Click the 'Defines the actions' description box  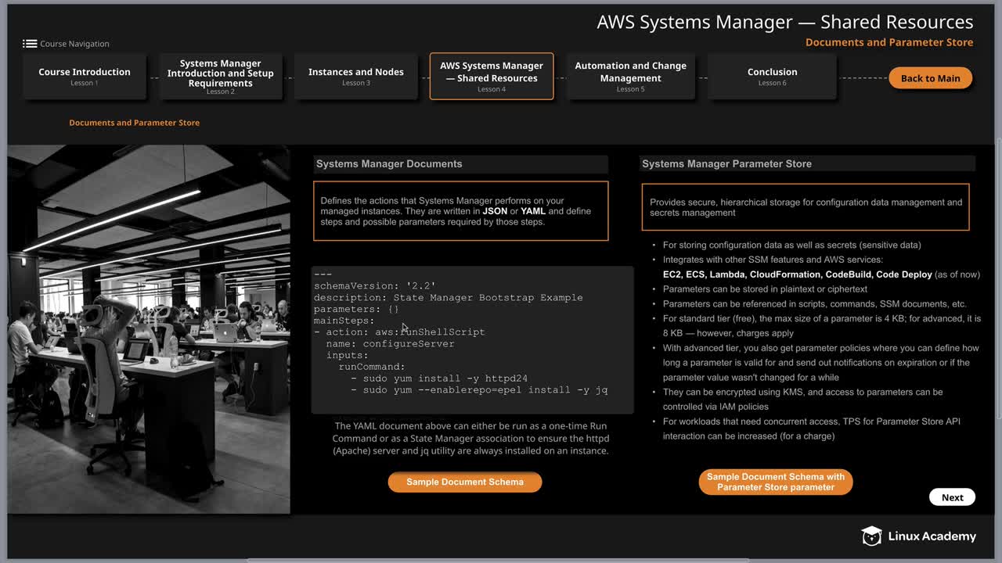(x=460, y=211)
